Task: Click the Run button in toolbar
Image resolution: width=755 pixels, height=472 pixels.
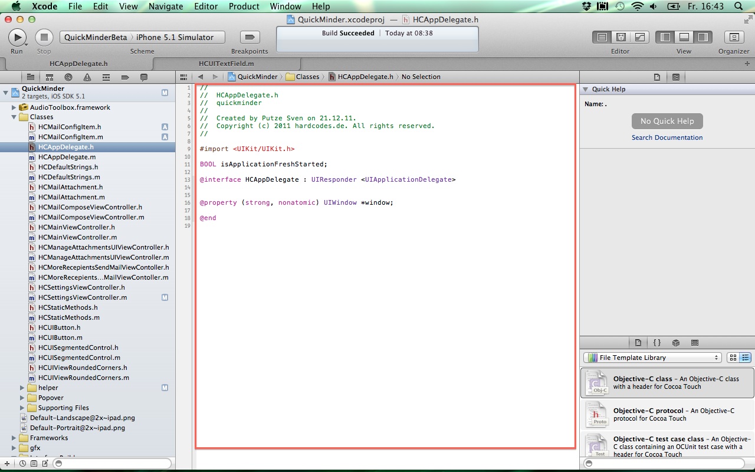Action: point(17,37)
